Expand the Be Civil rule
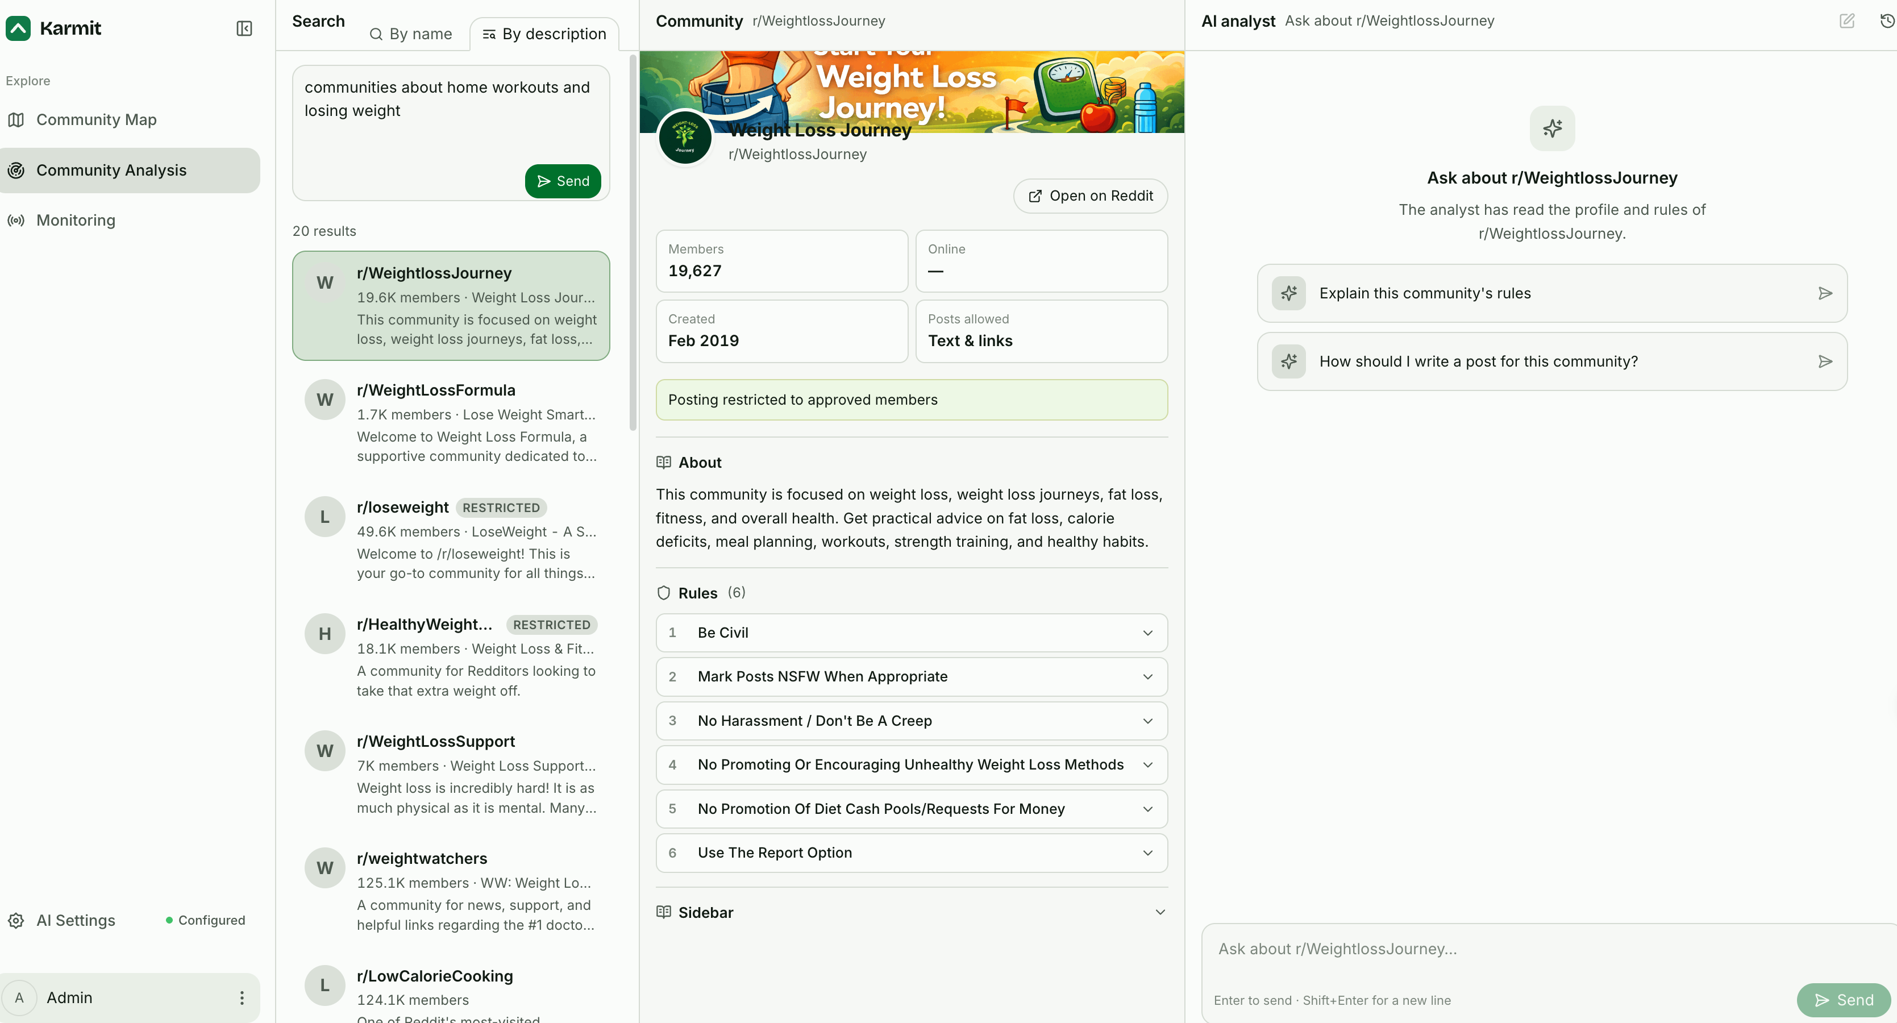The height and width of the screenshot is (1023, 1897). point(912,633)
